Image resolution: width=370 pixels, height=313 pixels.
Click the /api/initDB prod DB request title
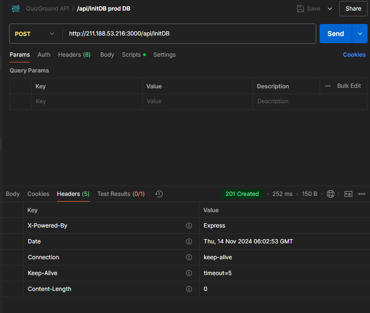(104, 9)
